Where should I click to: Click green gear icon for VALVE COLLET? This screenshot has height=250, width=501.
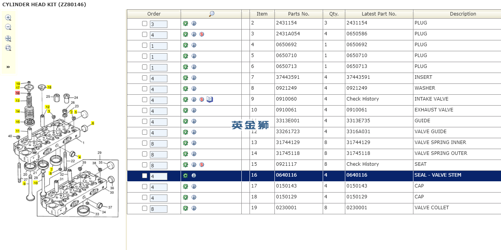[186, 208]
